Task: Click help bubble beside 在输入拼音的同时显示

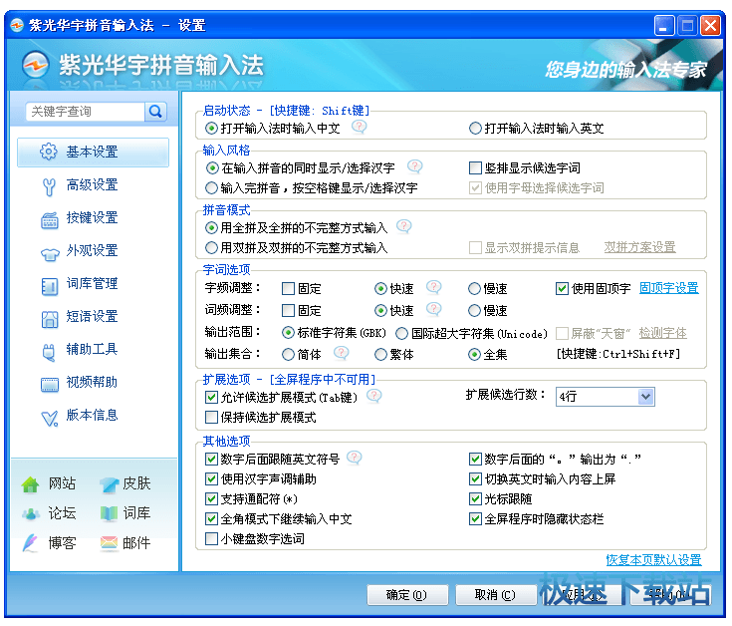Action: point(414,166)
